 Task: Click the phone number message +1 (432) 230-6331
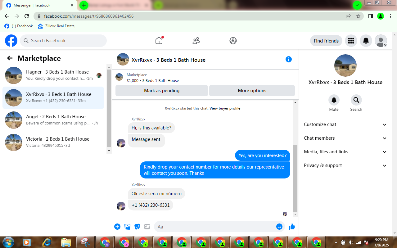point(151,205)
